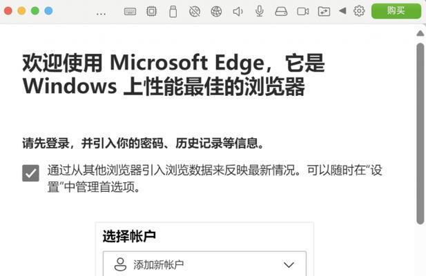
Task: Click the green full screen window button
Action: click(35, 11)
